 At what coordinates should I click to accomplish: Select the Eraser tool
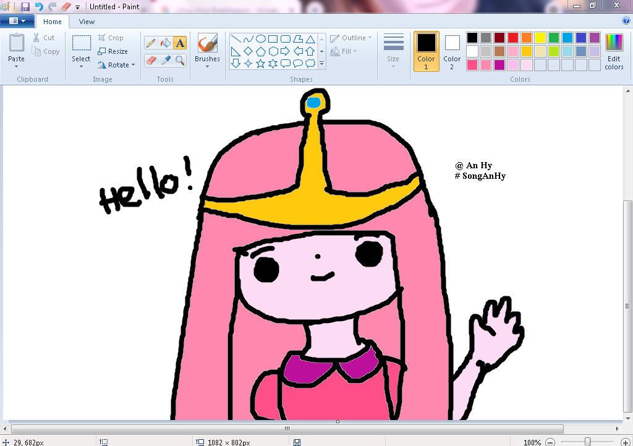[151, 61]
